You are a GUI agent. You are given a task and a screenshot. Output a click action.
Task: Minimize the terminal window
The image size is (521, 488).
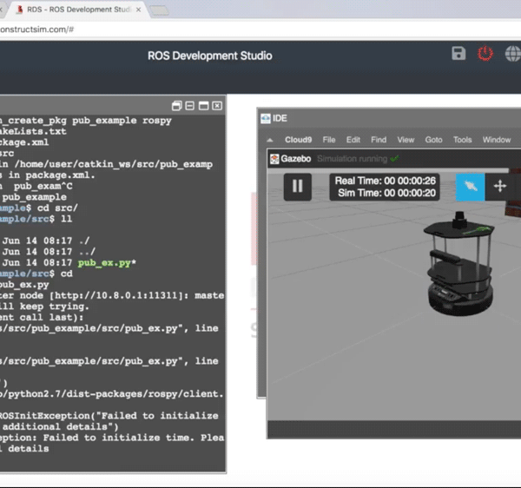click(189, 106)
